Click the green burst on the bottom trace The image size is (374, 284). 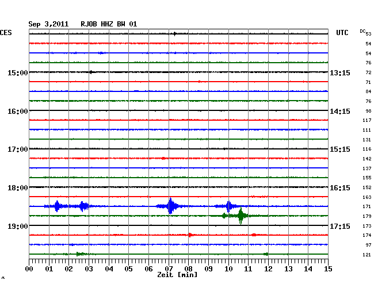tap(81, 254)
